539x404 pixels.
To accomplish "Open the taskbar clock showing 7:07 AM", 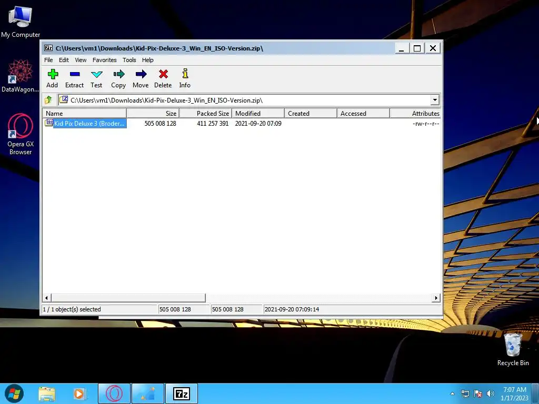I will pyautogui.click(x=515, y=393).
